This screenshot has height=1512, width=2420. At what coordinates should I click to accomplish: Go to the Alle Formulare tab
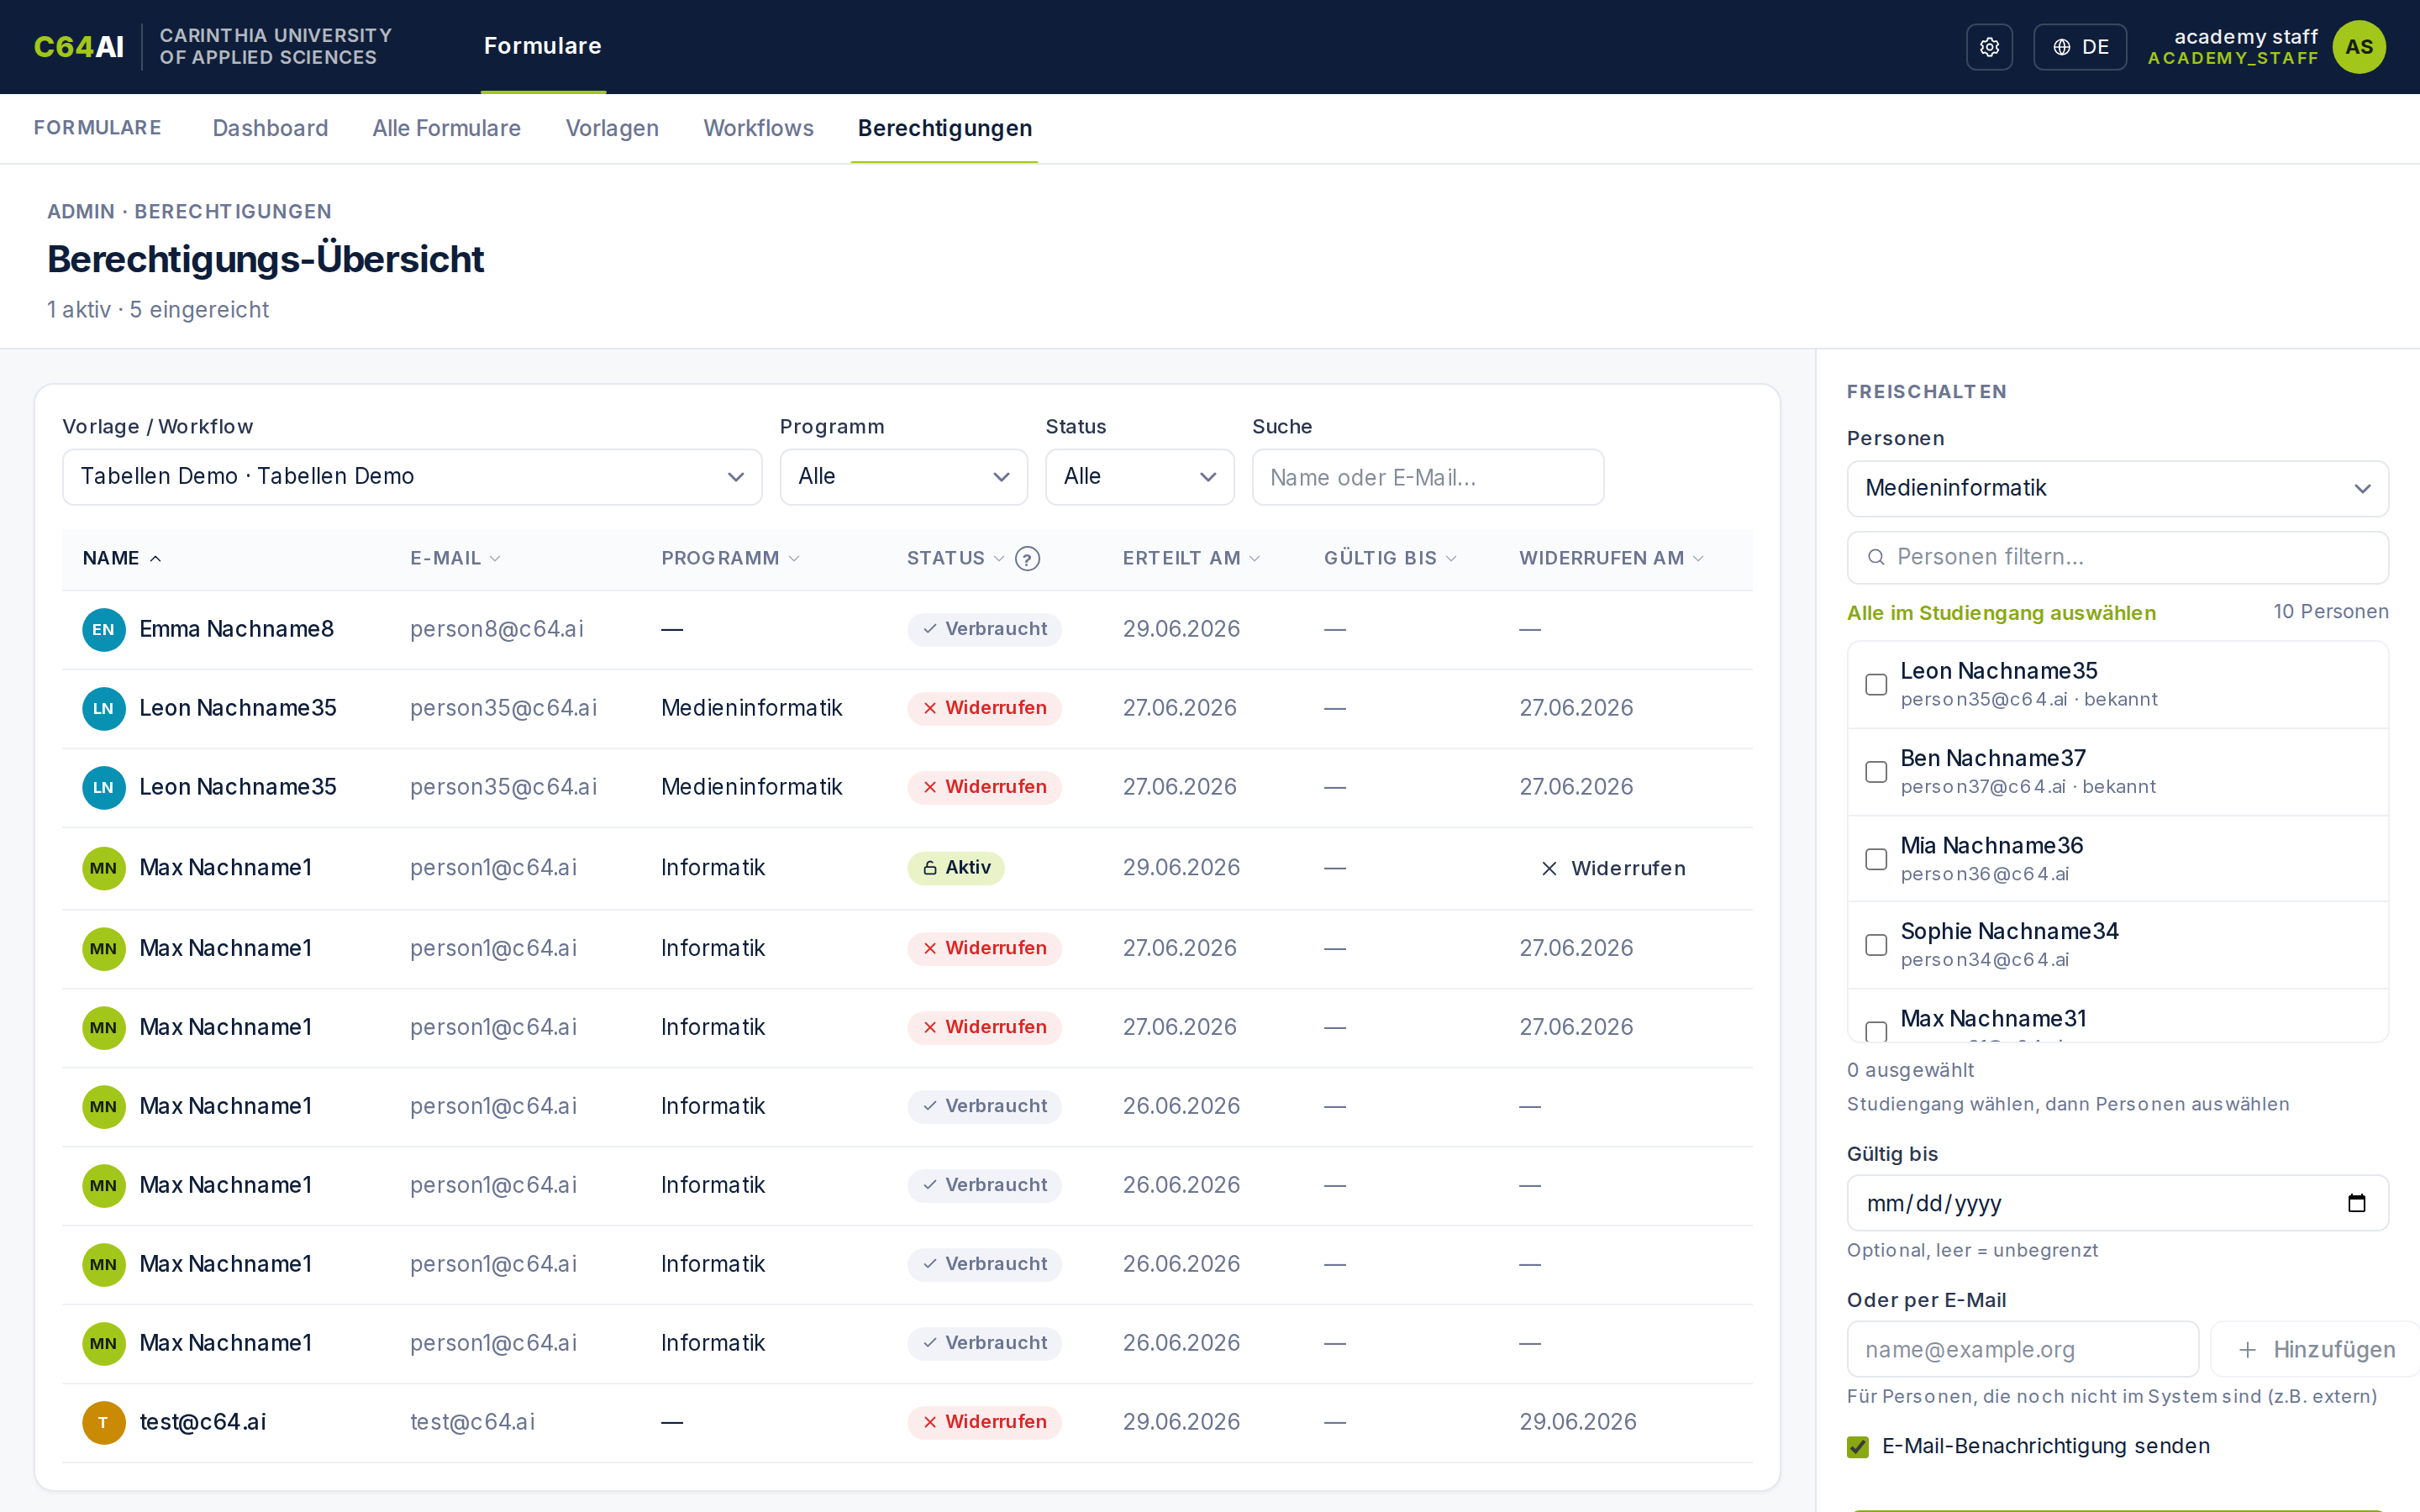click(x=446, y=128)
